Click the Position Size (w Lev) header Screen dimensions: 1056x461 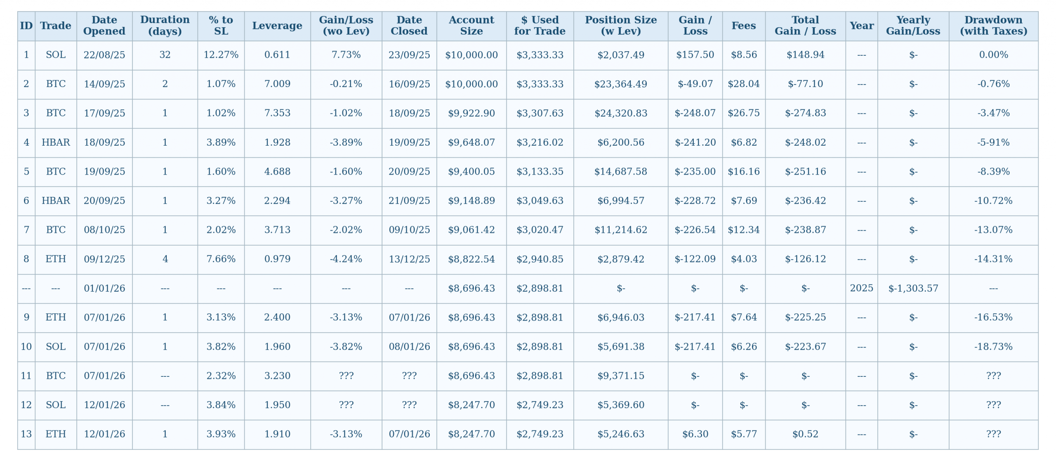pyautogui.click(x=620, y=26)
